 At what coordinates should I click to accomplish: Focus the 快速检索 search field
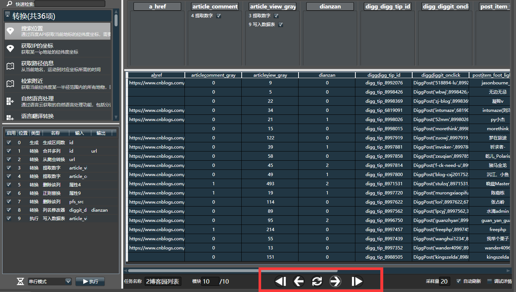coord(70,4)
